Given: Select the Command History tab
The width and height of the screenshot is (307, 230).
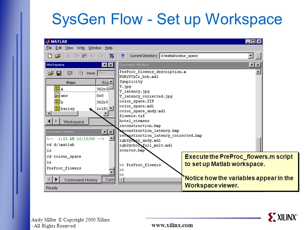Looking at the screenshot, I should (81, 180).
